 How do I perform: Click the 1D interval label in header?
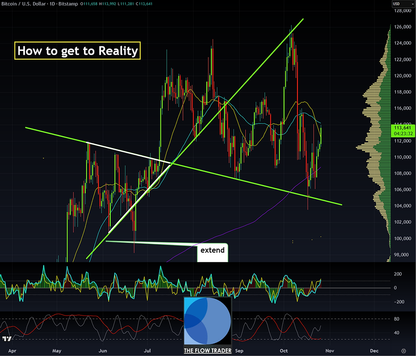pyautogui.click(x=52, y=4)
